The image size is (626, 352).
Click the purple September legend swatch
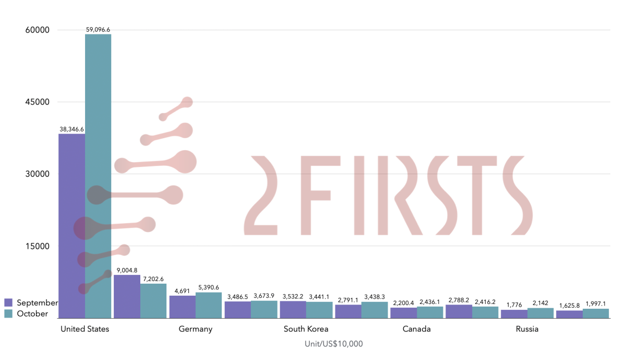8,302
